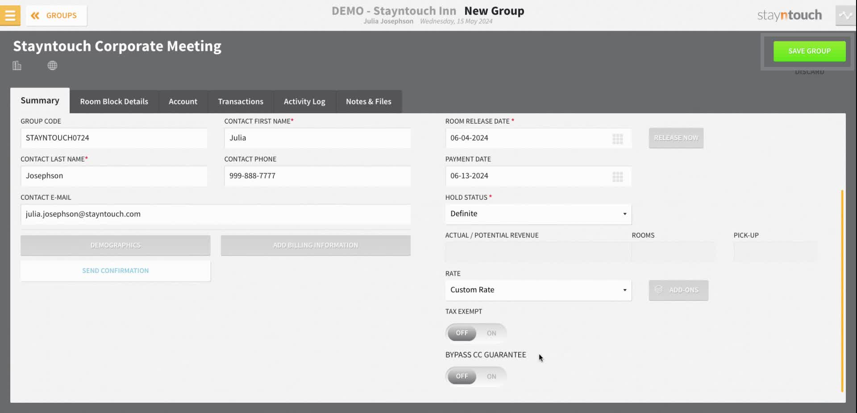Viewport: 857px width, 413px height.
Task: Open Room Release Date calendar picker
Action: (x=618, y=139)
